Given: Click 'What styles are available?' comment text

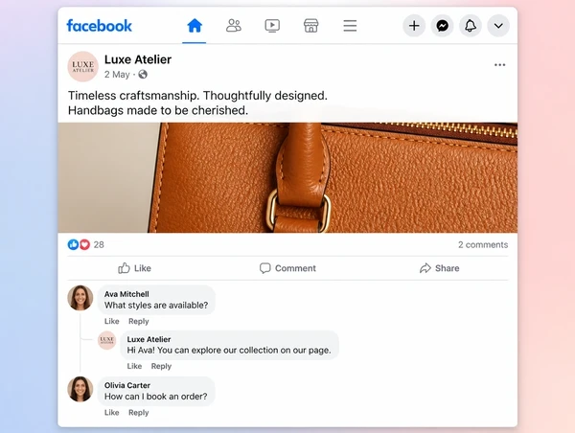Looking at the screenshot, I should pyautogui.click(x=156, y=305).
